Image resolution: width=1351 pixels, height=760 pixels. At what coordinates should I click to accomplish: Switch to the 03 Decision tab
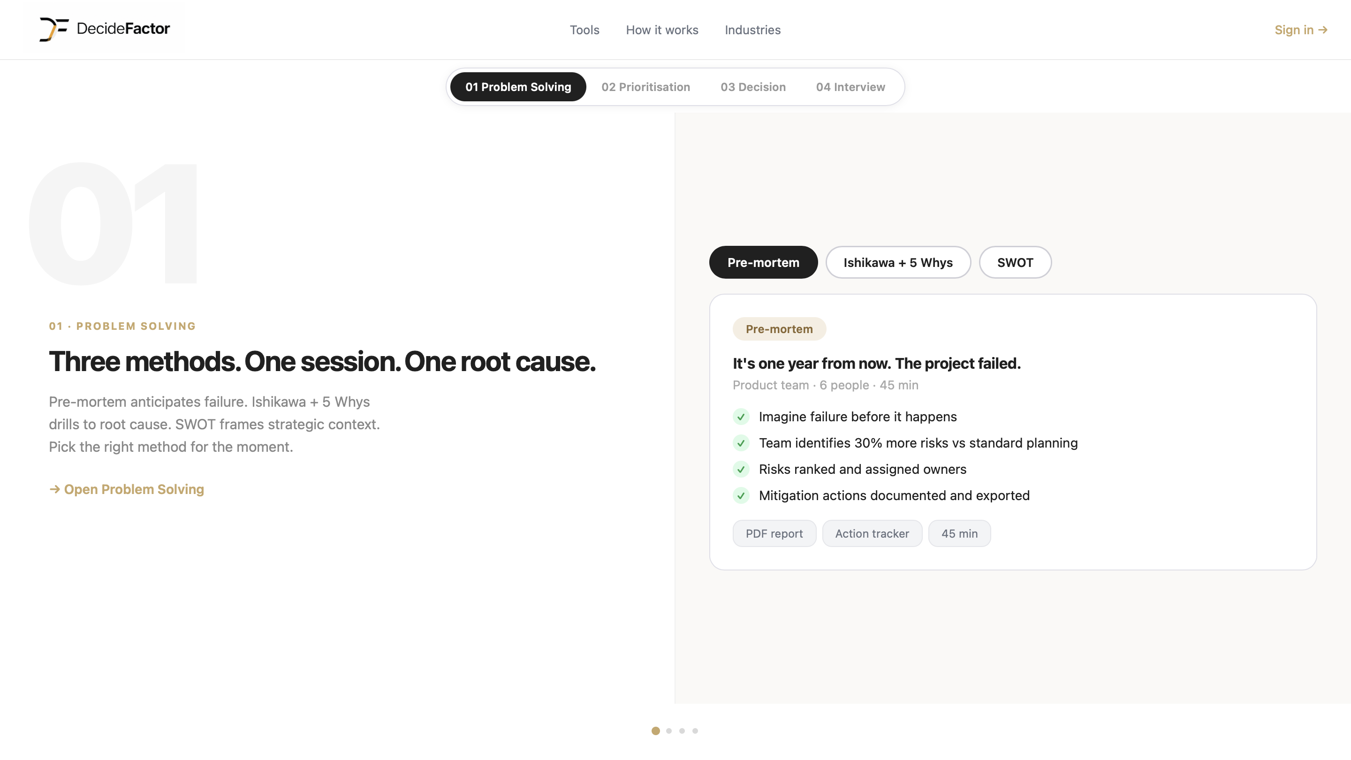click(752, 86)
